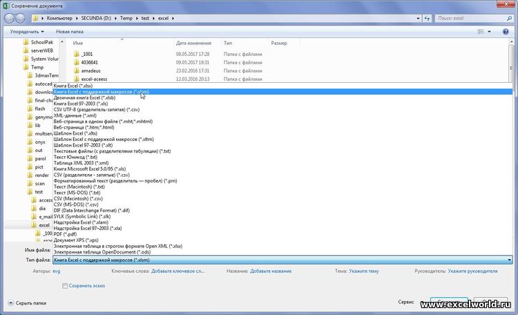Click Укажите руководителя link
This screenshot has height=315, width=518.
tap(472, 271)
